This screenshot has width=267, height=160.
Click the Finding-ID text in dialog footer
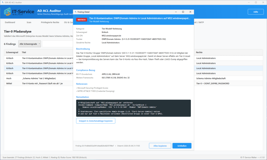[x=94, y=146]
